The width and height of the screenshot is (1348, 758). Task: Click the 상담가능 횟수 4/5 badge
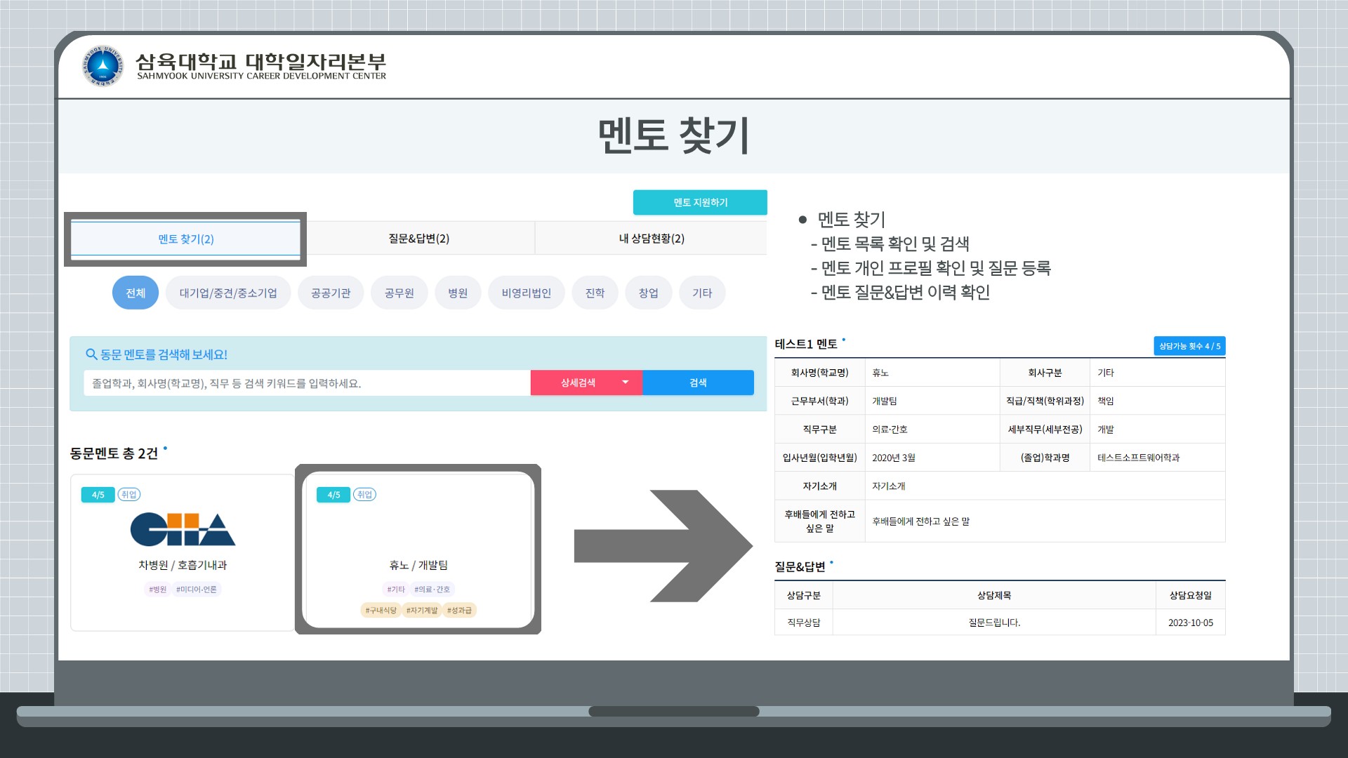click(1189, 346)
